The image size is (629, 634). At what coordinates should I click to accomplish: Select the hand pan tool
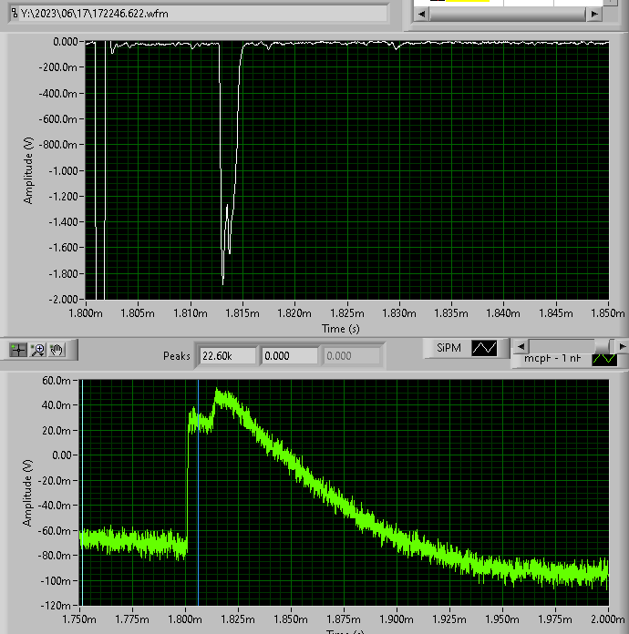pos(57,350)
